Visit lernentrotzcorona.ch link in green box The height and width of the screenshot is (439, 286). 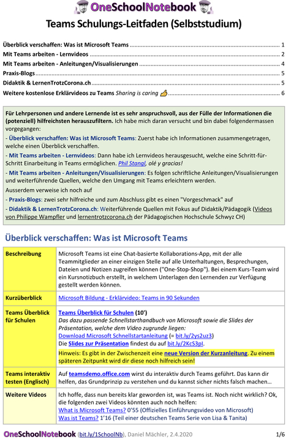point(105,217)
